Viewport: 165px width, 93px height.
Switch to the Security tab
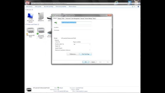tap(82, 18)
